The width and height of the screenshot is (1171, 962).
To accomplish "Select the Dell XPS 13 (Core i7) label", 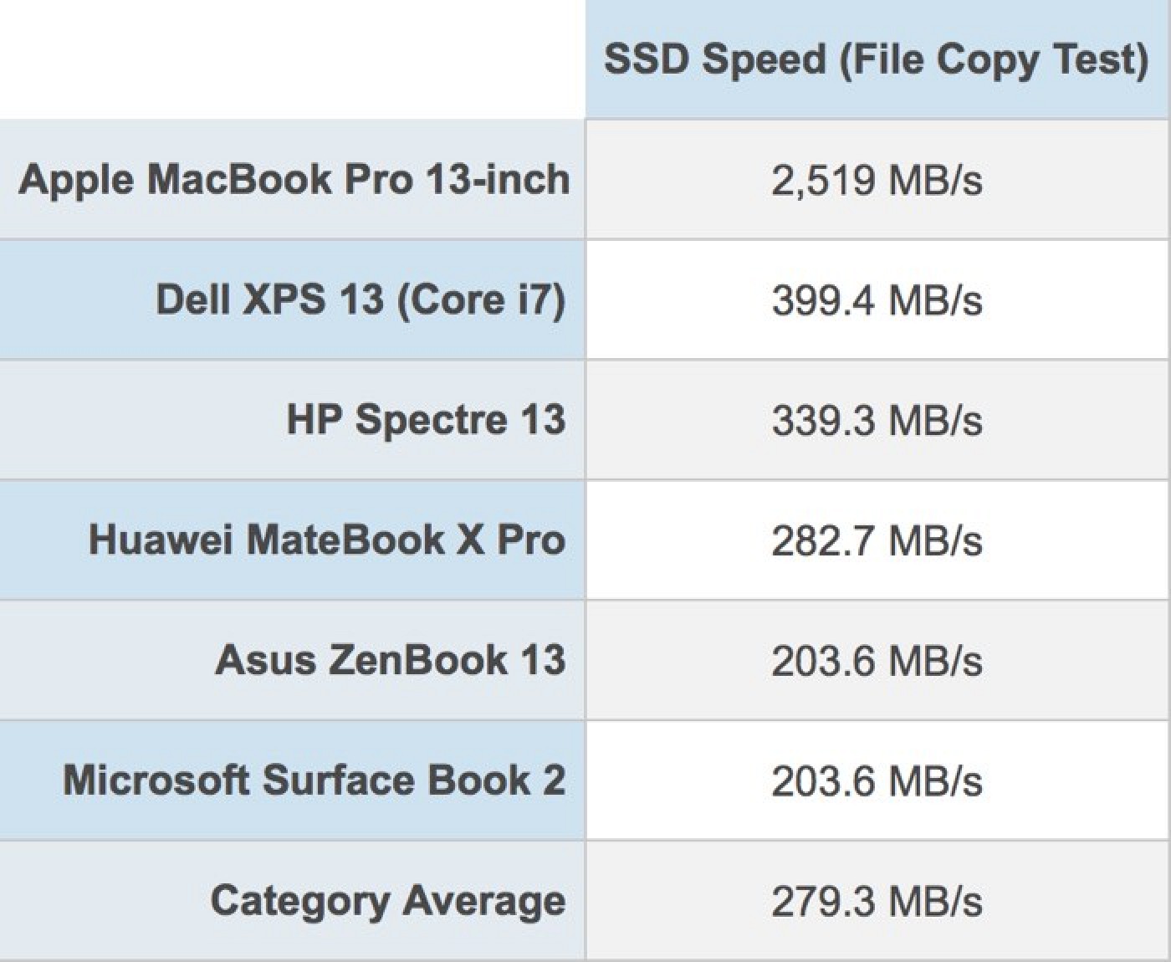I will pyautogui.click(x=361, y=299).
